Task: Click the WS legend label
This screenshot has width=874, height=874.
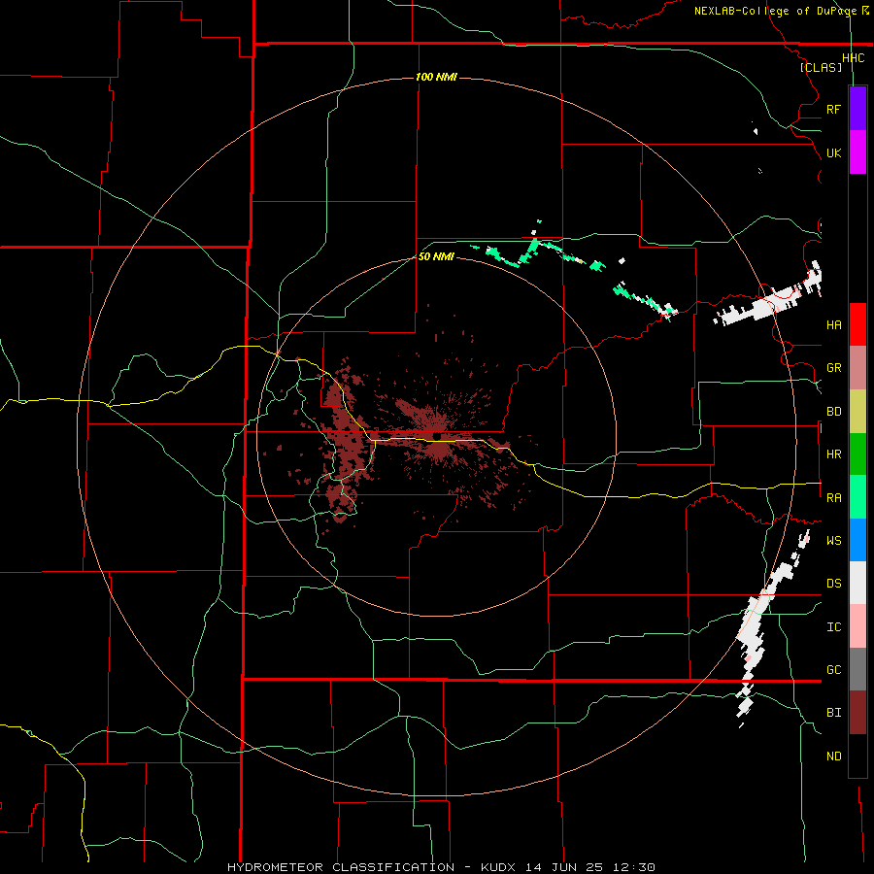Action: point(833,540)
